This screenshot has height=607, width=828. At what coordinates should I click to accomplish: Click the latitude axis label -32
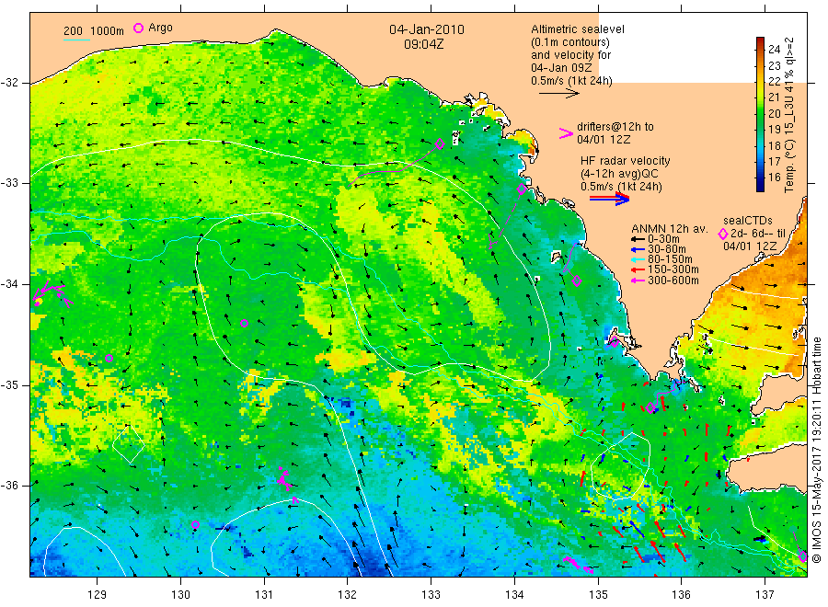point(9,83)
